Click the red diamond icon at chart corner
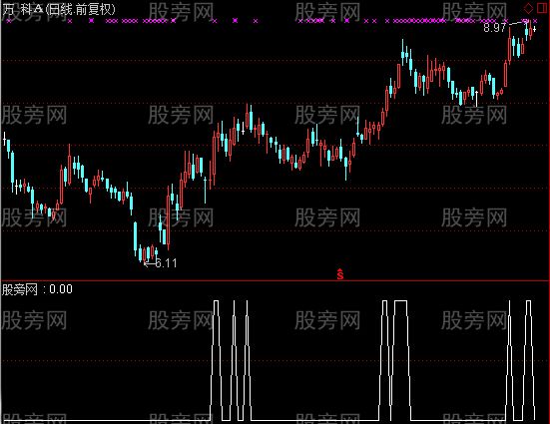Image resolution: width=550 pixels, height=424 pixels. click(x=528, y=7)
